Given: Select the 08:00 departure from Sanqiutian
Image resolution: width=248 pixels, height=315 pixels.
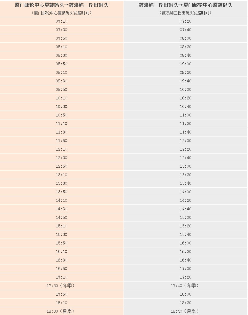Looking at the screenshot, I should click(185, 38).
